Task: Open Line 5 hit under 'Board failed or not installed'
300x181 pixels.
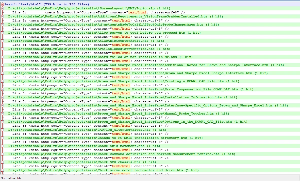Action: point(91,61)
